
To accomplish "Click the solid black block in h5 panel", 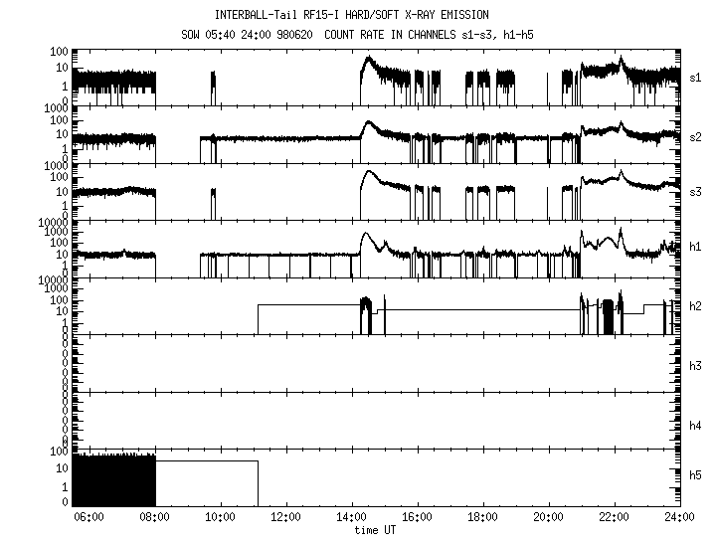I will (x=113, y=481).
